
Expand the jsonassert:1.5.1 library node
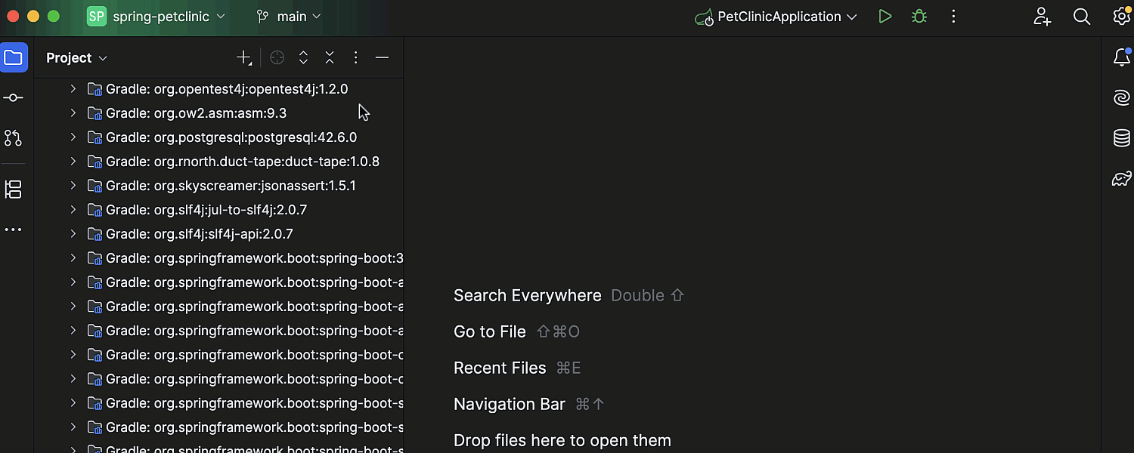click(73, 186)
